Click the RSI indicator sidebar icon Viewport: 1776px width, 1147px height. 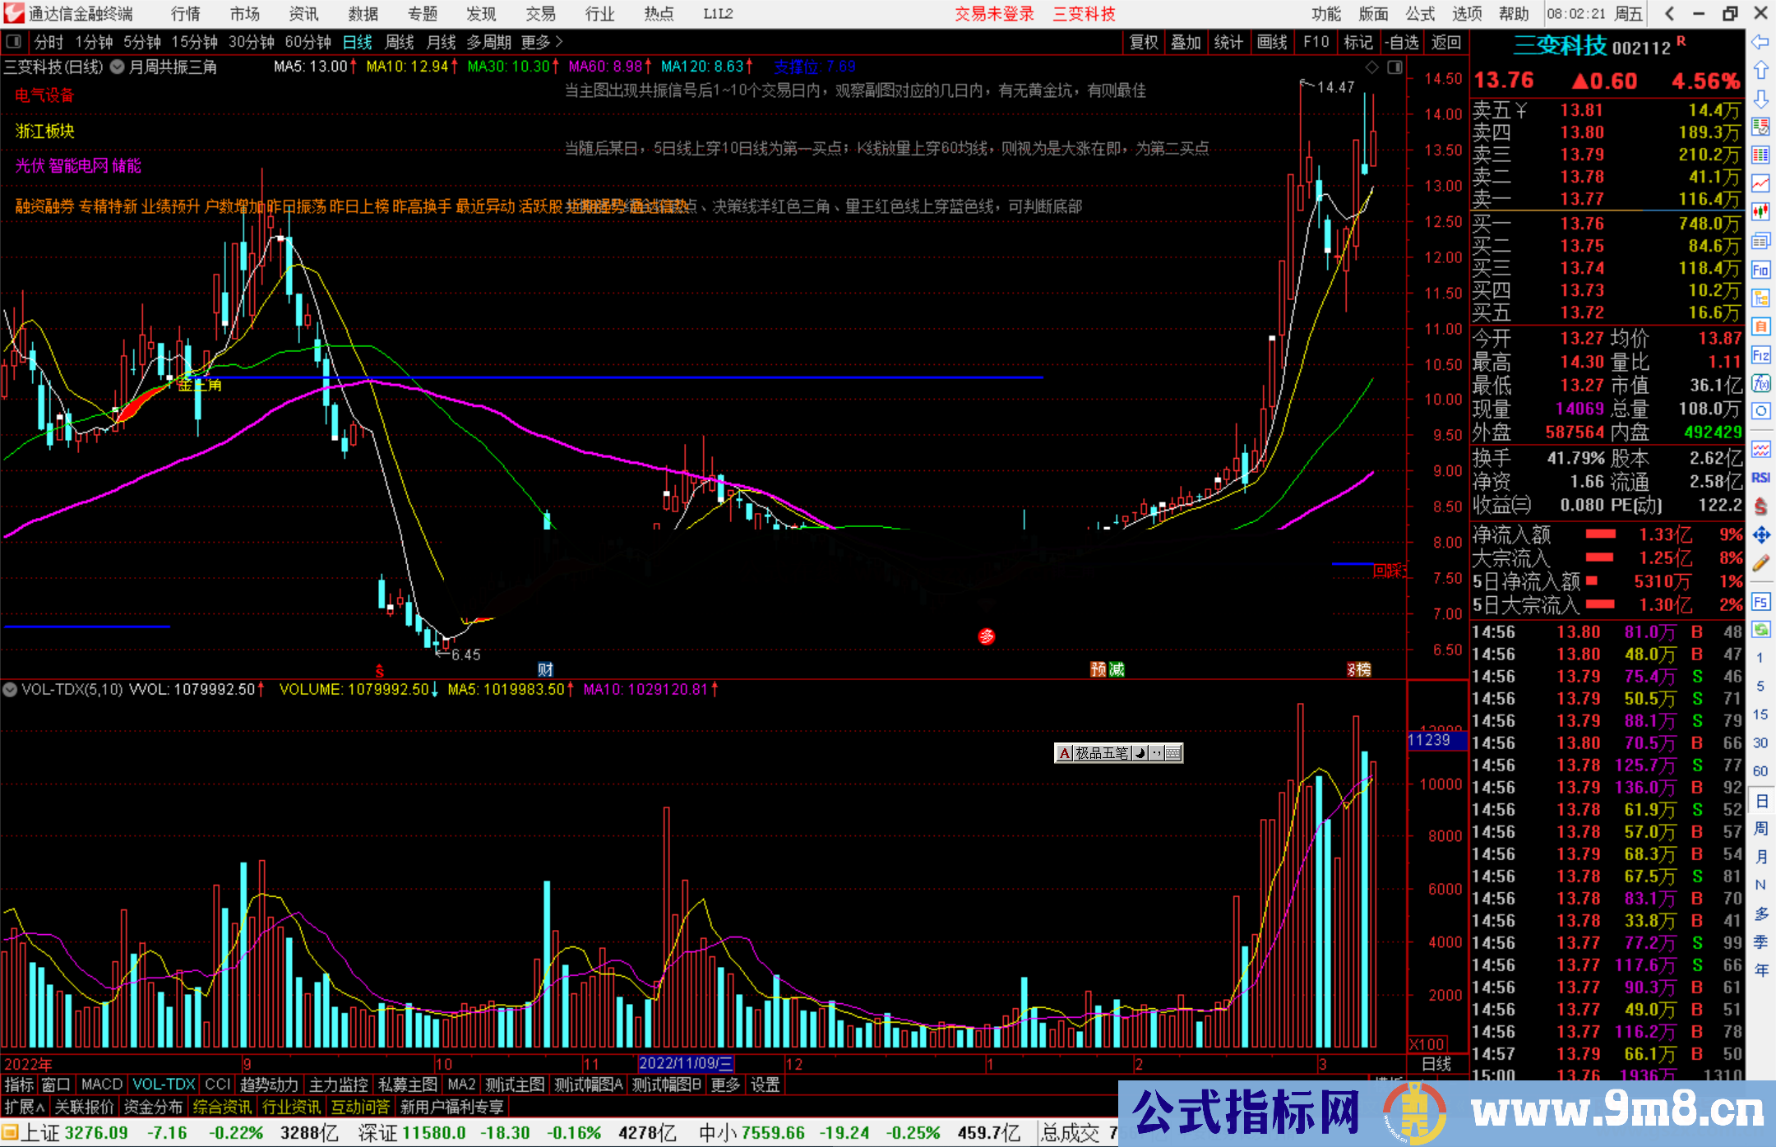(1760, 478)
